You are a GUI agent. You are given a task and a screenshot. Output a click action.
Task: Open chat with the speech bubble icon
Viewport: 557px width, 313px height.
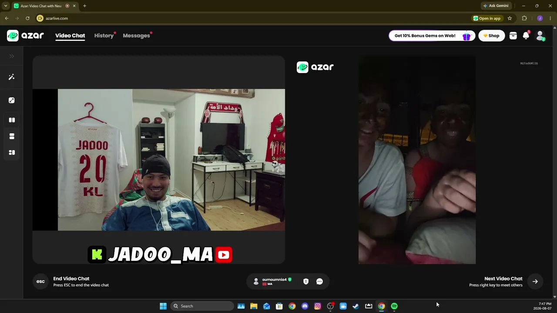(319, 281)
